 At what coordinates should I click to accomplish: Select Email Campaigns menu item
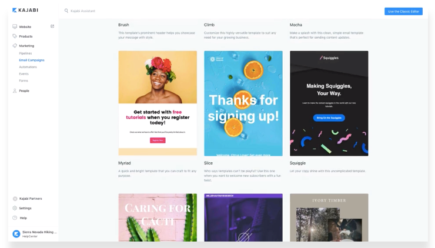pos(32,60)
